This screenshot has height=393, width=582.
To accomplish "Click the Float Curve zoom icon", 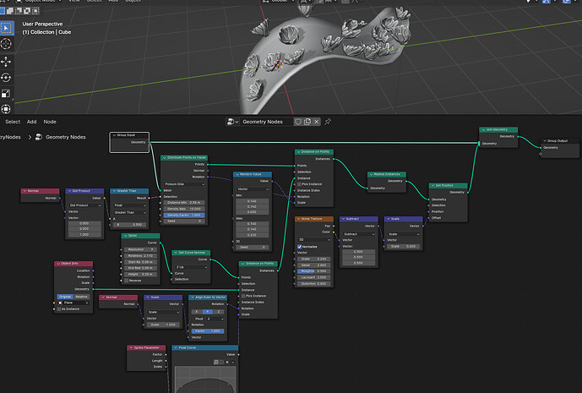I will point(216,362).
